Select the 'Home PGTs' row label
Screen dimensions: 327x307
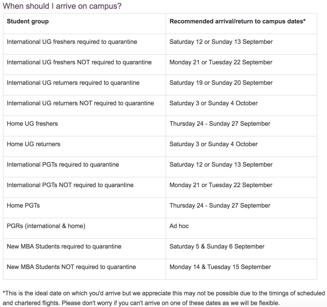(x=23, y=206)
